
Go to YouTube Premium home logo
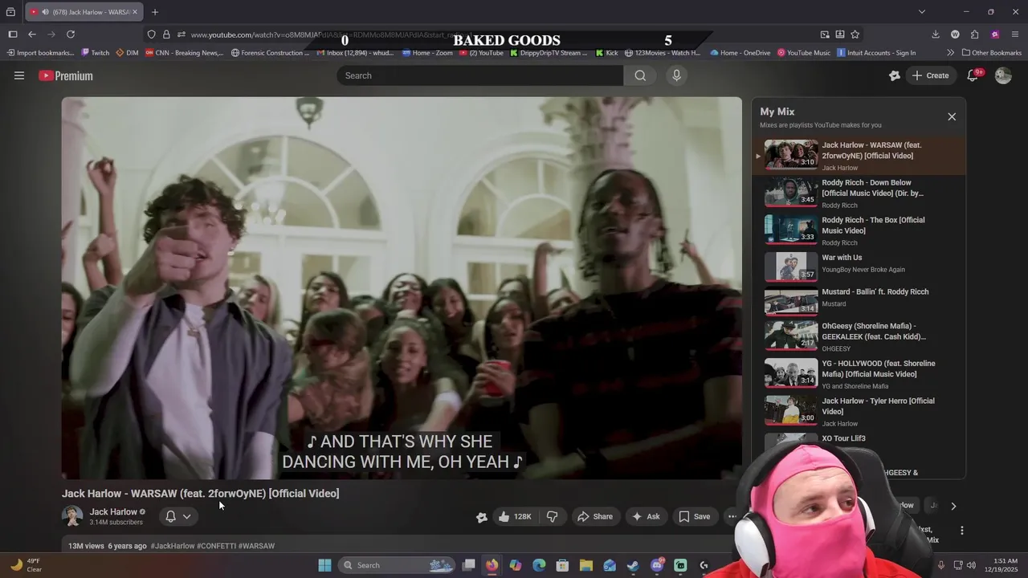[66, 75]
